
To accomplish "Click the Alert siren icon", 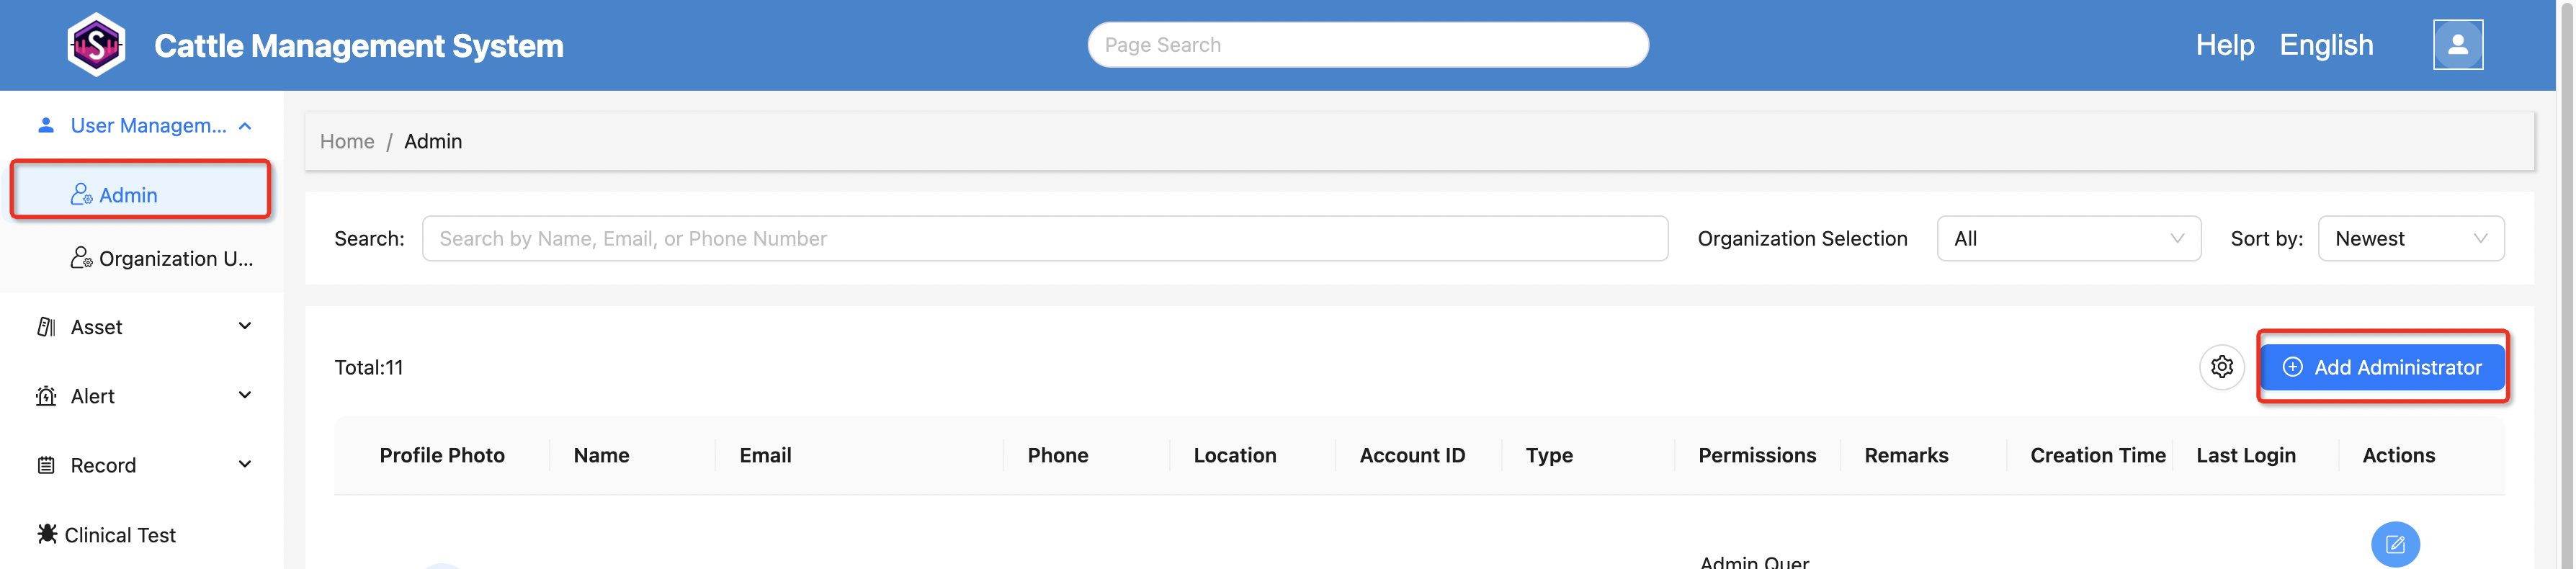I will (46, 396).
